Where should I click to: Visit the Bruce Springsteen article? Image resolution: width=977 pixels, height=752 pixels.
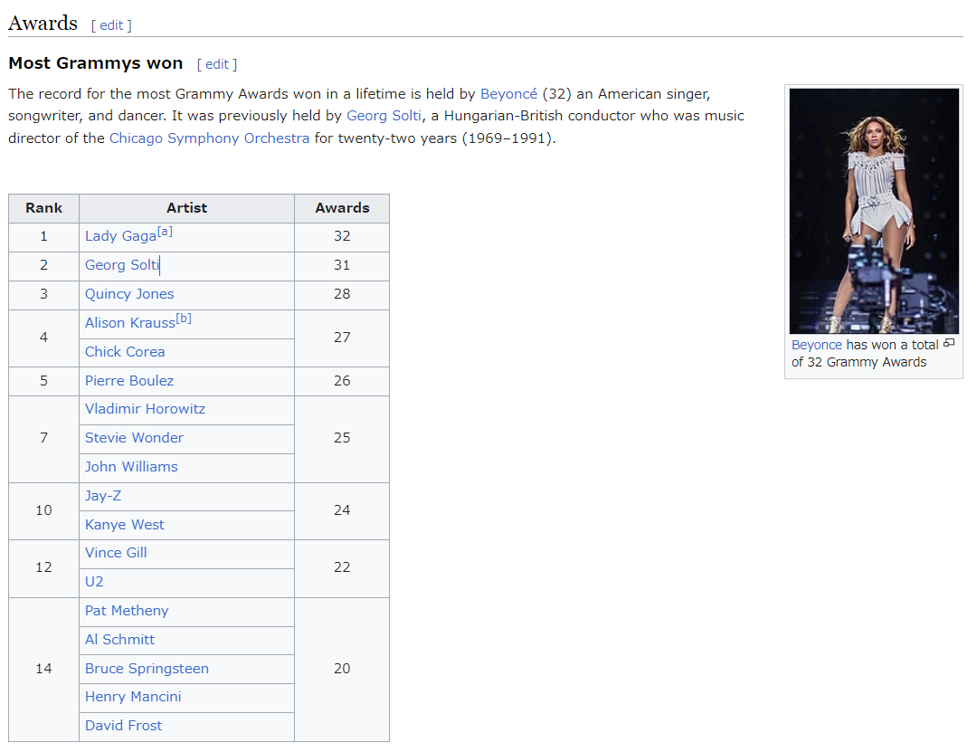(147, 669)
